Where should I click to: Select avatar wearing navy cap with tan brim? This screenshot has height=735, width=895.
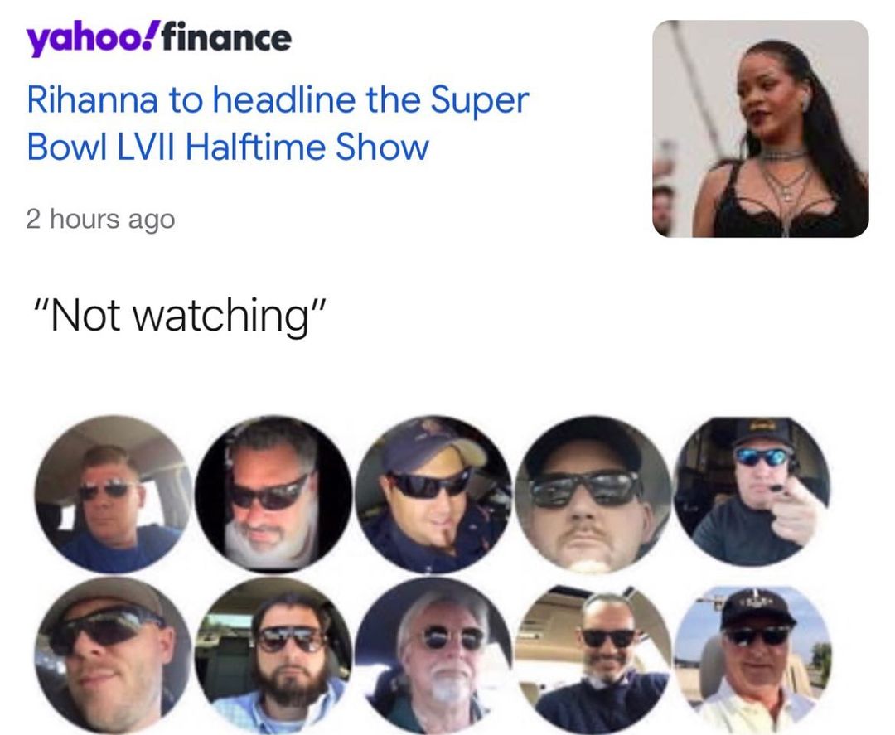433,494
